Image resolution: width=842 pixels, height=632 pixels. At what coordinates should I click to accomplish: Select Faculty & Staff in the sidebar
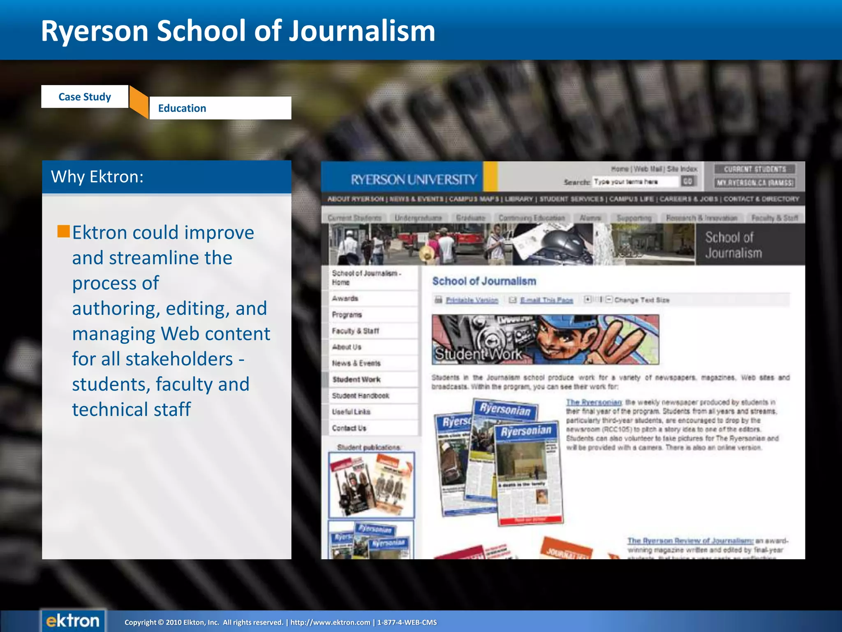[373, 331]
